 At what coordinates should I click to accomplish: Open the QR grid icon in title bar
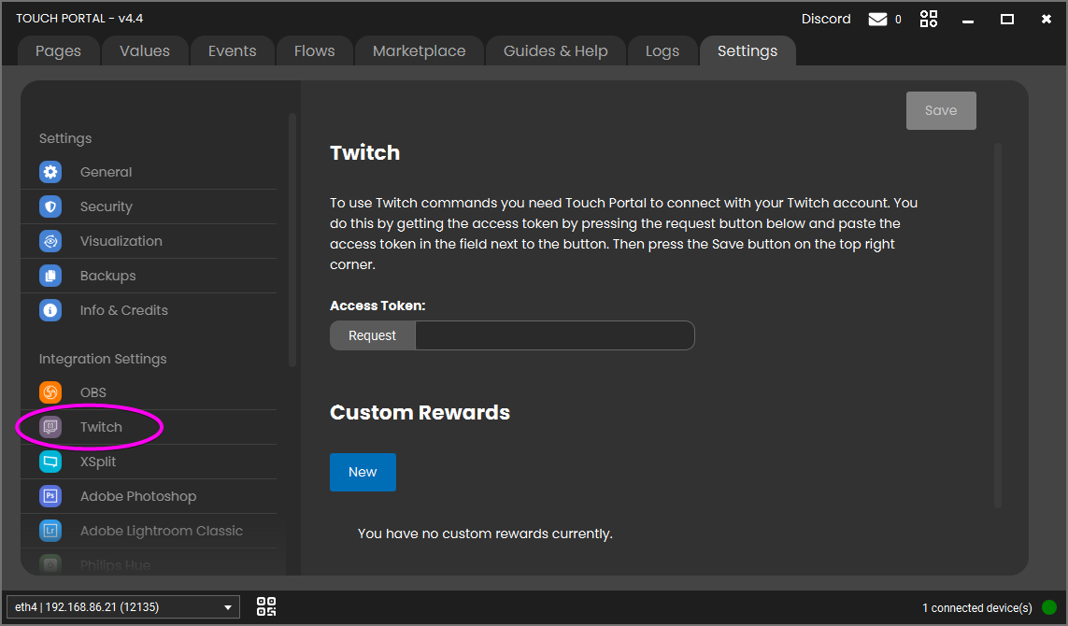[929, 20]
